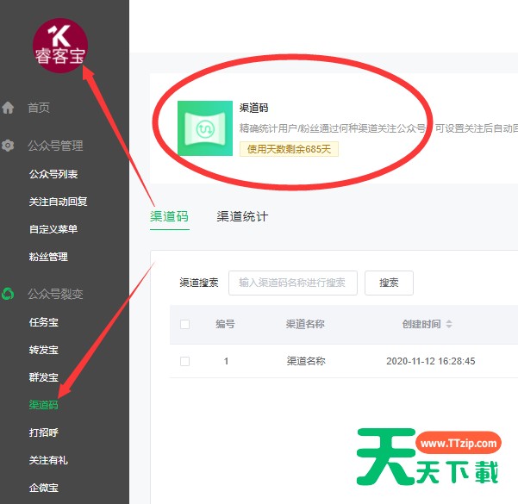Switch to the 渠道统计 tab
The image size is (518, 504).
pos(242,216)
